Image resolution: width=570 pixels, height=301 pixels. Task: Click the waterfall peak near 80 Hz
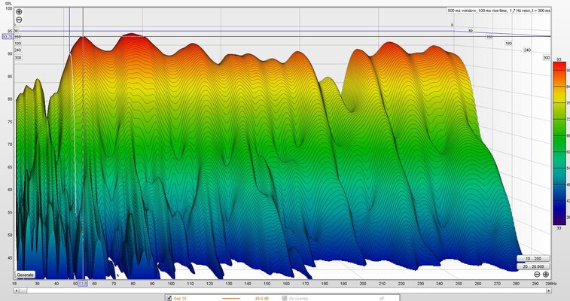coord(132,35)
